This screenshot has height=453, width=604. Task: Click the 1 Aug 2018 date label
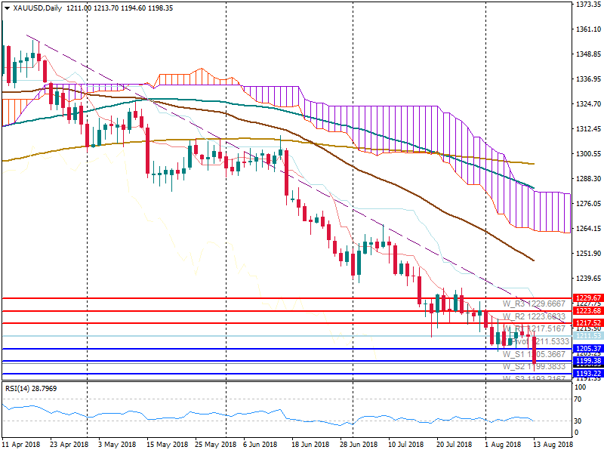point(502,445)
